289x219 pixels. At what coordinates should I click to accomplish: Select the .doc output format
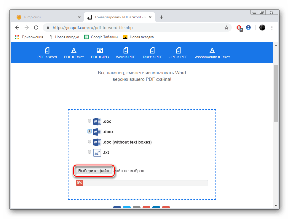pyautogui.click(x=90, y=121)
